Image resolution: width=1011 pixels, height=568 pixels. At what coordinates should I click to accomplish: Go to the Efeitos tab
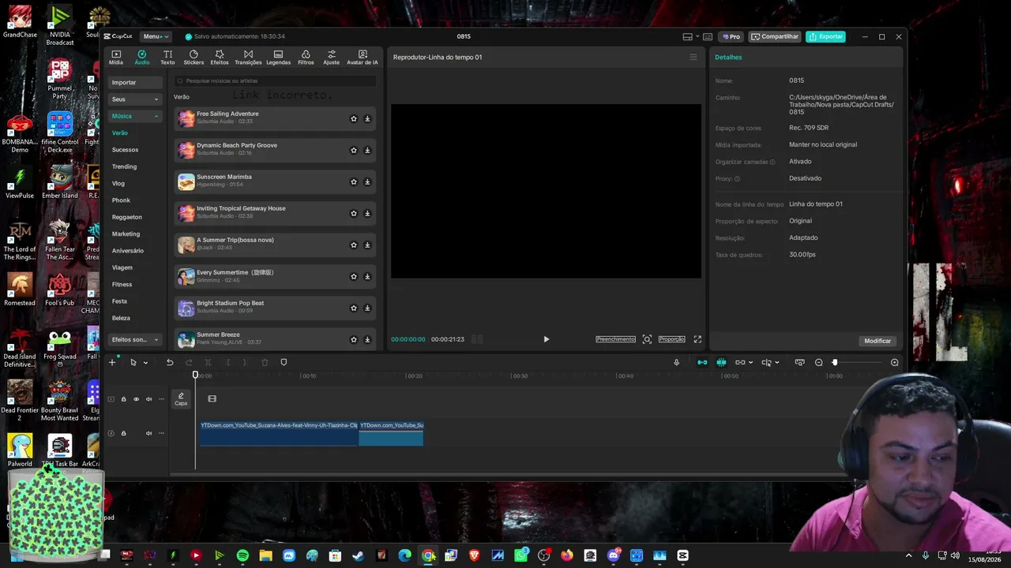(x=220, y=58)
